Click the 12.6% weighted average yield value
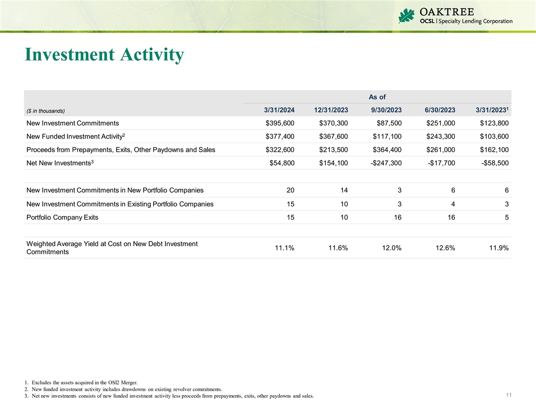 coord(444,248)
